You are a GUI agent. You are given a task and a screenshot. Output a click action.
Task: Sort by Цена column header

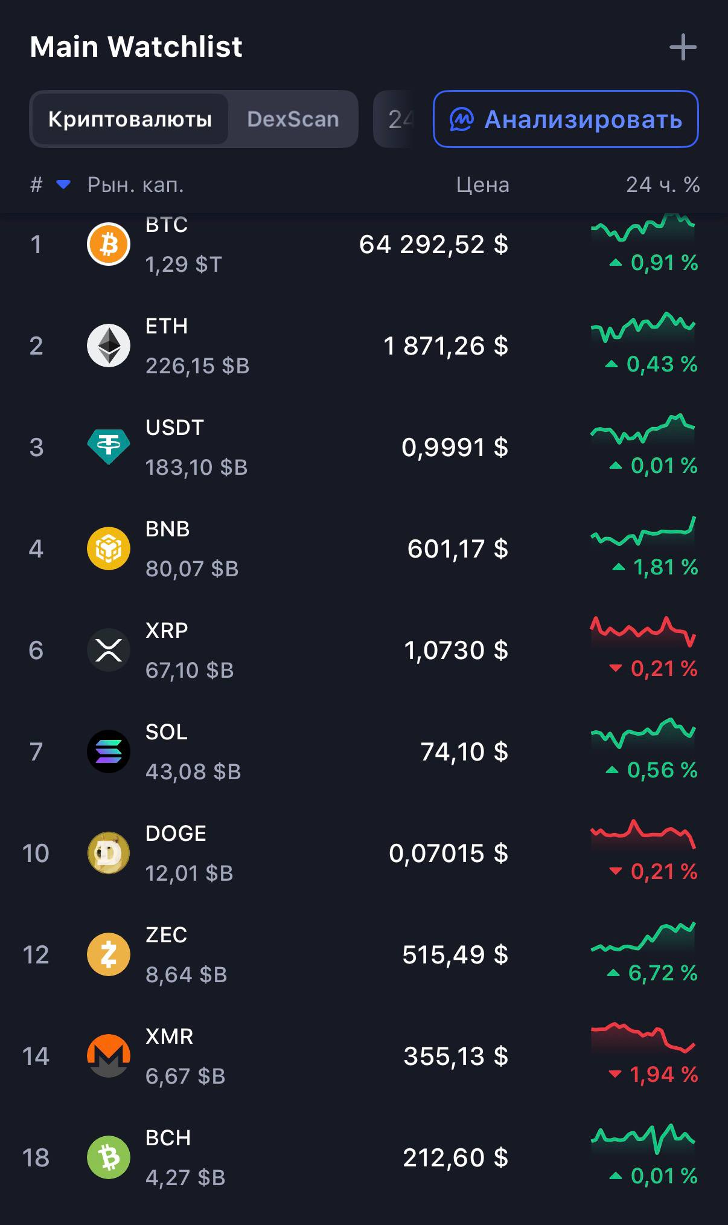point(482,184)
